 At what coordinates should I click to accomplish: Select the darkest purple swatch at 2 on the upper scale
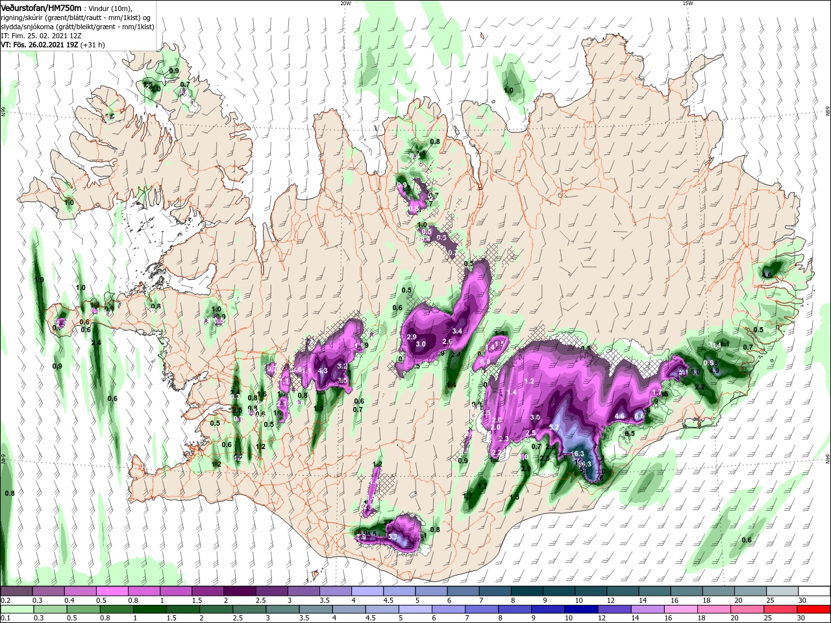click(x=239, y=591)
